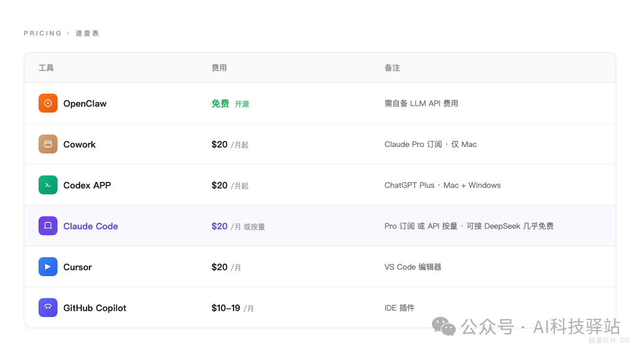
Task: Click the orange OpenClaw icon
Action: [x=48, y=103]
